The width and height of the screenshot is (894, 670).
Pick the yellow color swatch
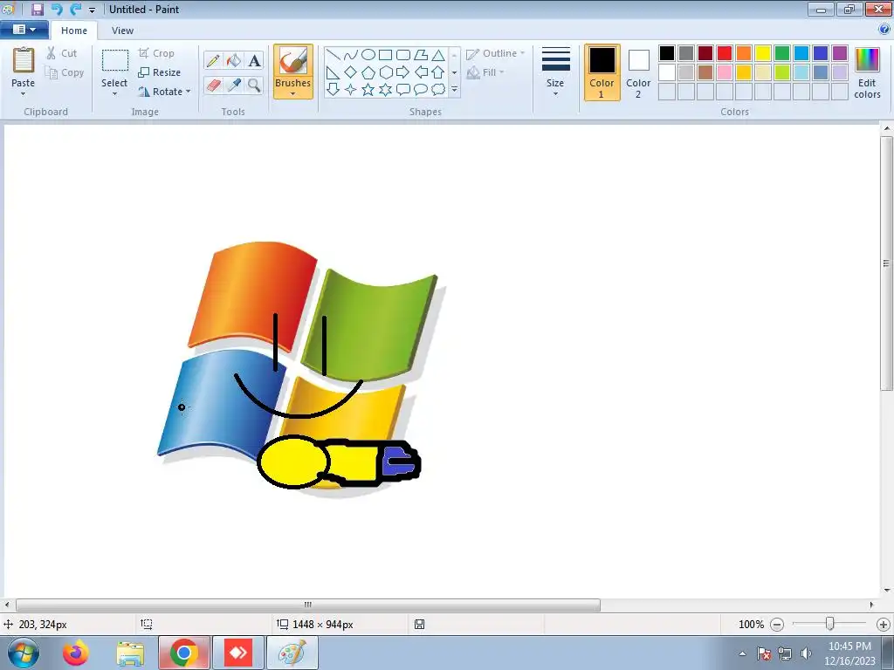[763, 53]
